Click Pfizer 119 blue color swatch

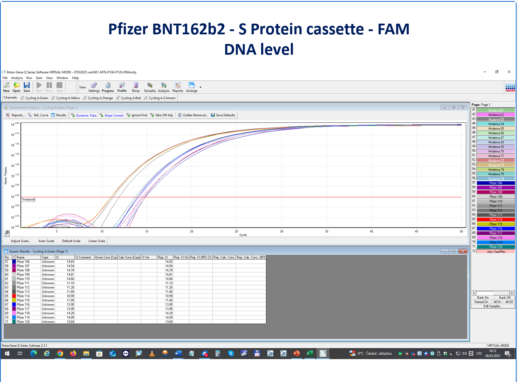[14, 318]
